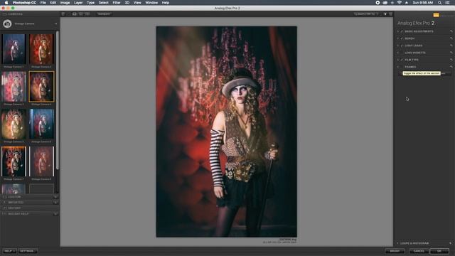Reset the Frames section arrow icon

tap(451, 67)
